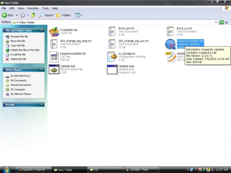Click E-mail this file
This screenshot has height=173, width=231.
tap(18, 55)
